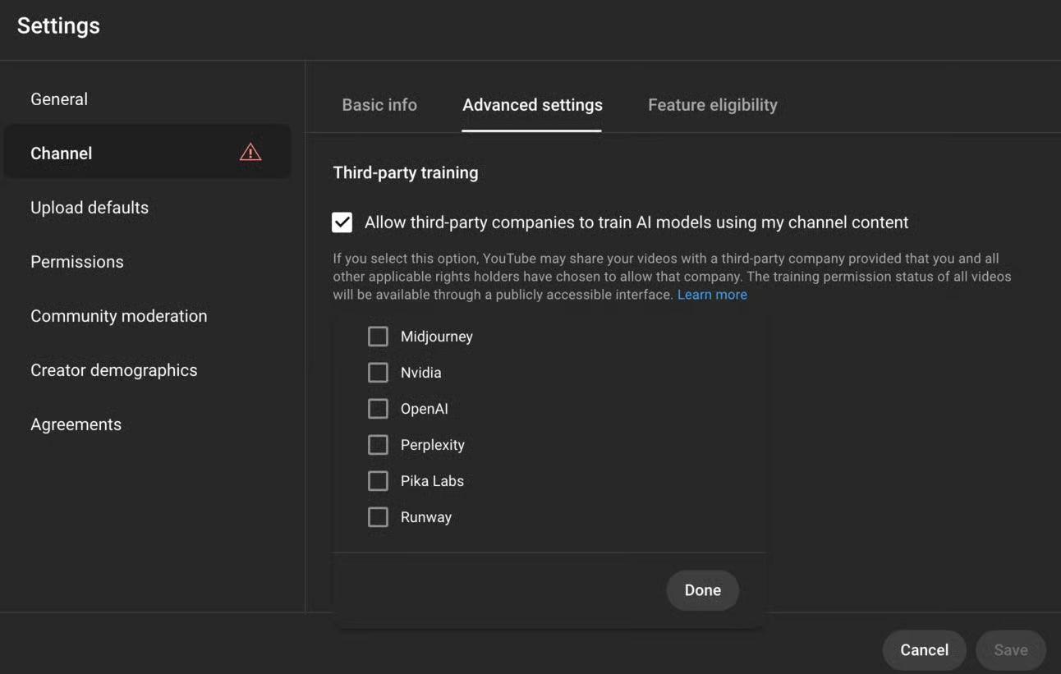Open the Permissions section
This screenshot has height=674, width=1061.
coord(76,261)
